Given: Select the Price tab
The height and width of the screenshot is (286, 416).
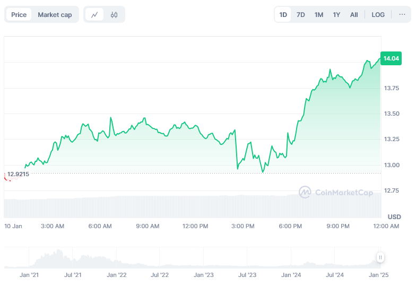Looking at the screenshot, I should tap(19, 15).
